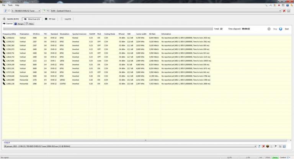This screenshot has width=294, height=159.
Task: Select the 12627,896 DVB-S QPSK row
Action: (x=77, y=60)
